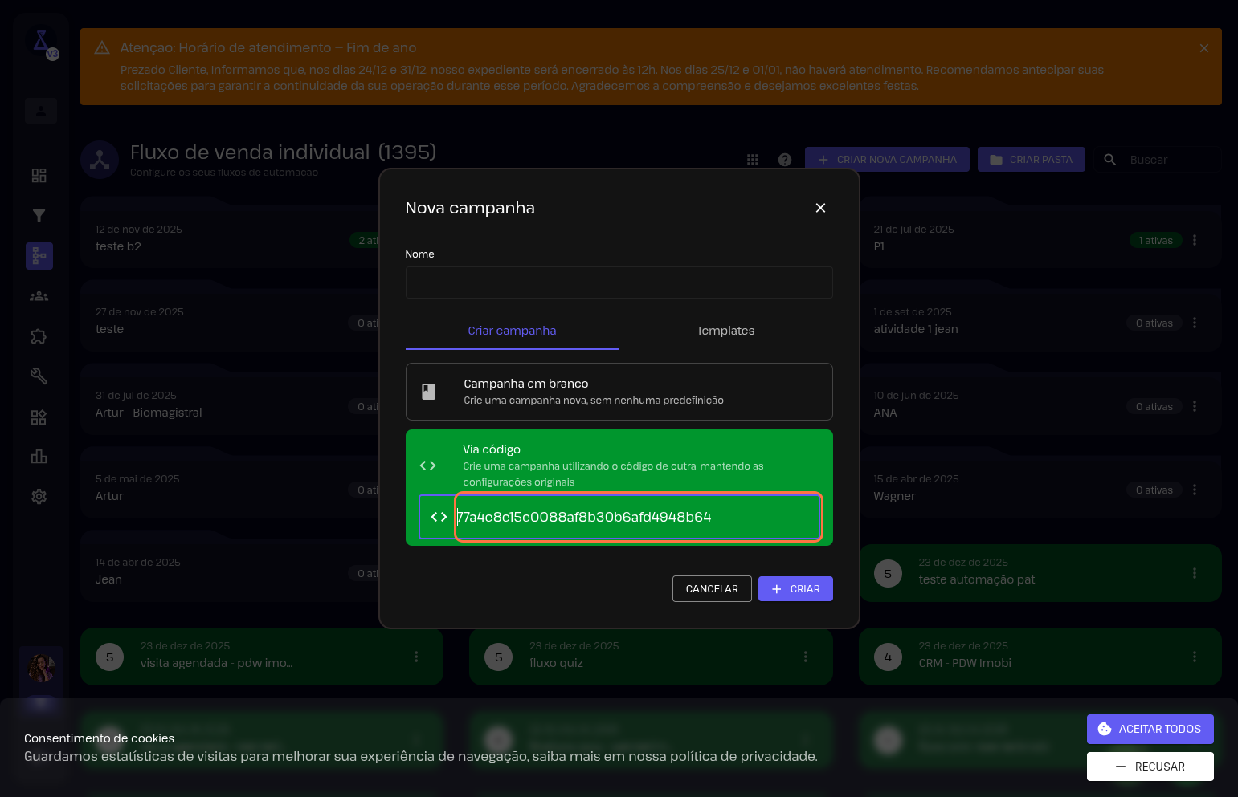Screen dimensions: 1238x797
Task: Open the bar chart reports icon
Action: point(39,457)
